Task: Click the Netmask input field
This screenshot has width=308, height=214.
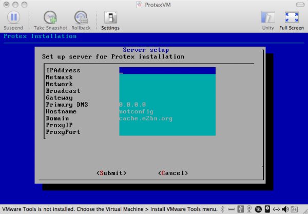Action: [x=167, y=77]
